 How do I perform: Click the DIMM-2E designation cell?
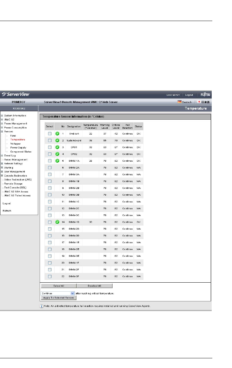coord(74,249)
